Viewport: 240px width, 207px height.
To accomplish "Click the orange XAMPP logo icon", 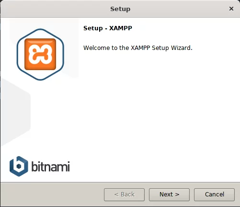I will tap(40, 54).
